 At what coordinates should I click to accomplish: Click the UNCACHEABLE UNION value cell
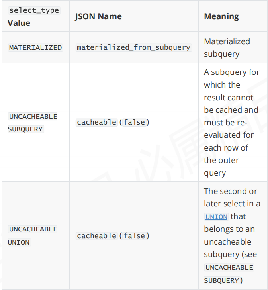(x=33, y=236)
